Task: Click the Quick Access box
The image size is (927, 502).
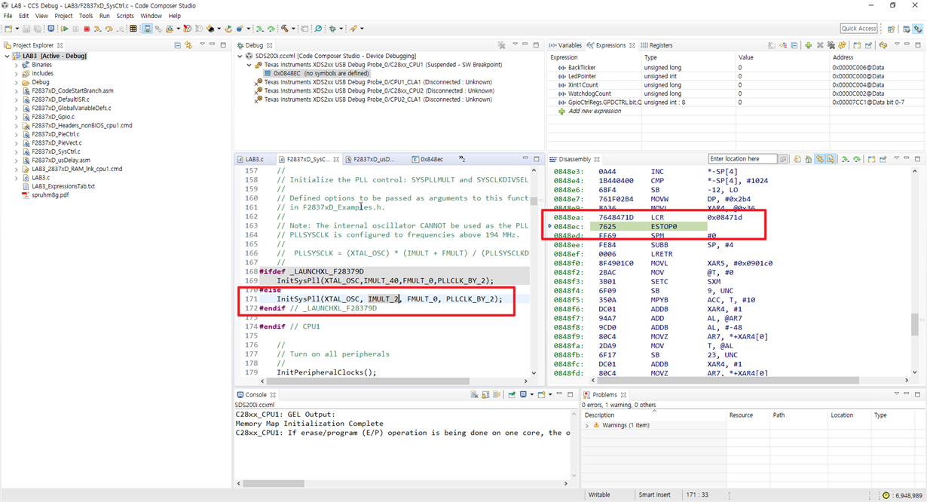Action: 858,29
